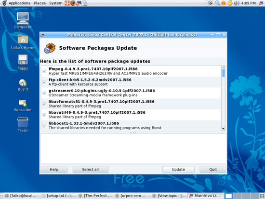This screenshot has height=199, width=265.
Task: Click 'A ftp-client with kerberos support' description
Action: [78, 84]
